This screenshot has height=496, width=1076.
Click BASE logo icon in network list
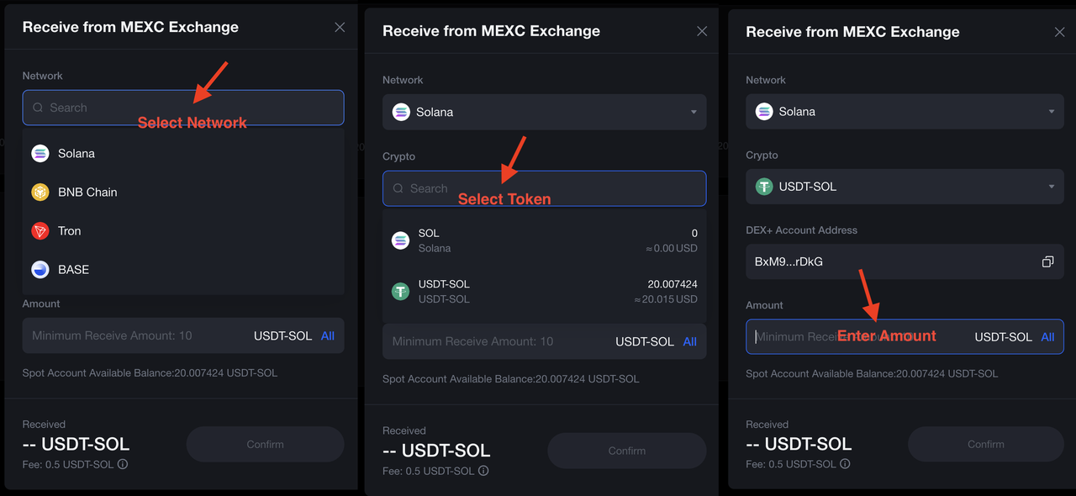click(40, 269)
